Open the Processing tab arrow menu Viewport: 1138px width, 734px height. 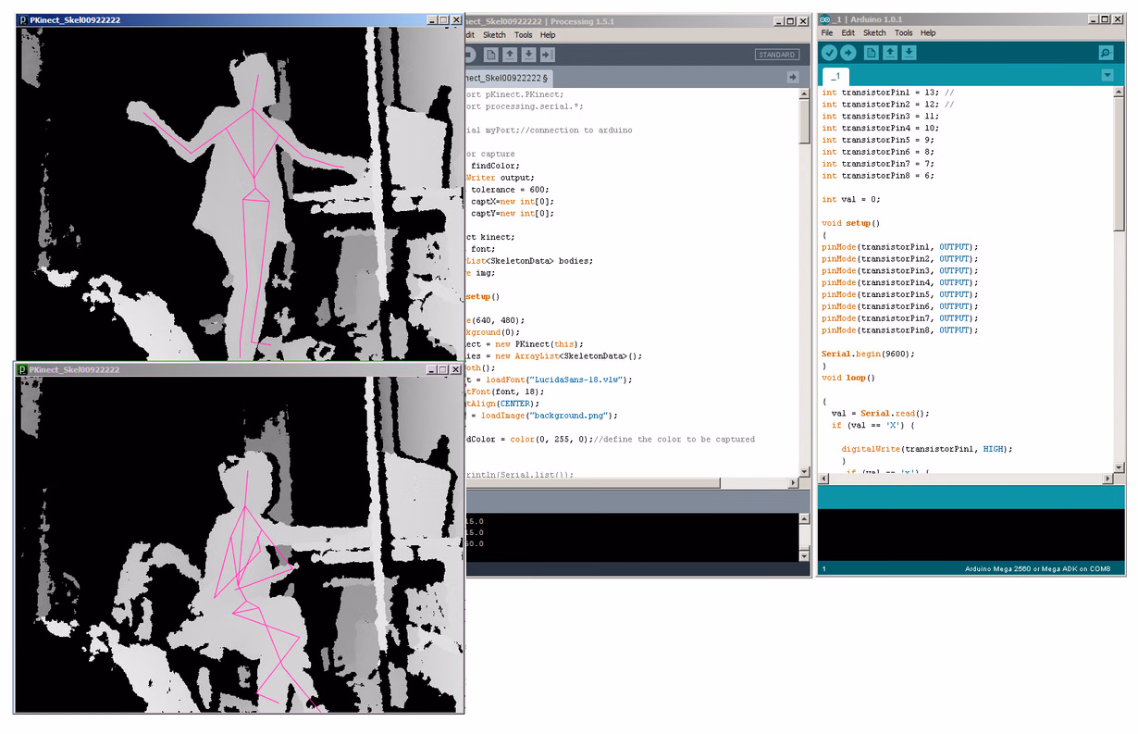point(792,77)
